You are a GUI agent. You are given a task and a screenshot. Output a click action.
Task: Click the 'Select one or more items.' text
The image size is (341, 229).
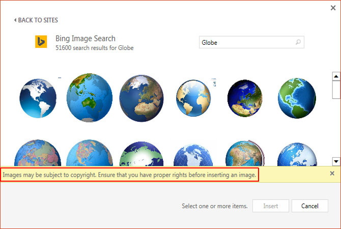pyautogui.click(x=215, y=206)
